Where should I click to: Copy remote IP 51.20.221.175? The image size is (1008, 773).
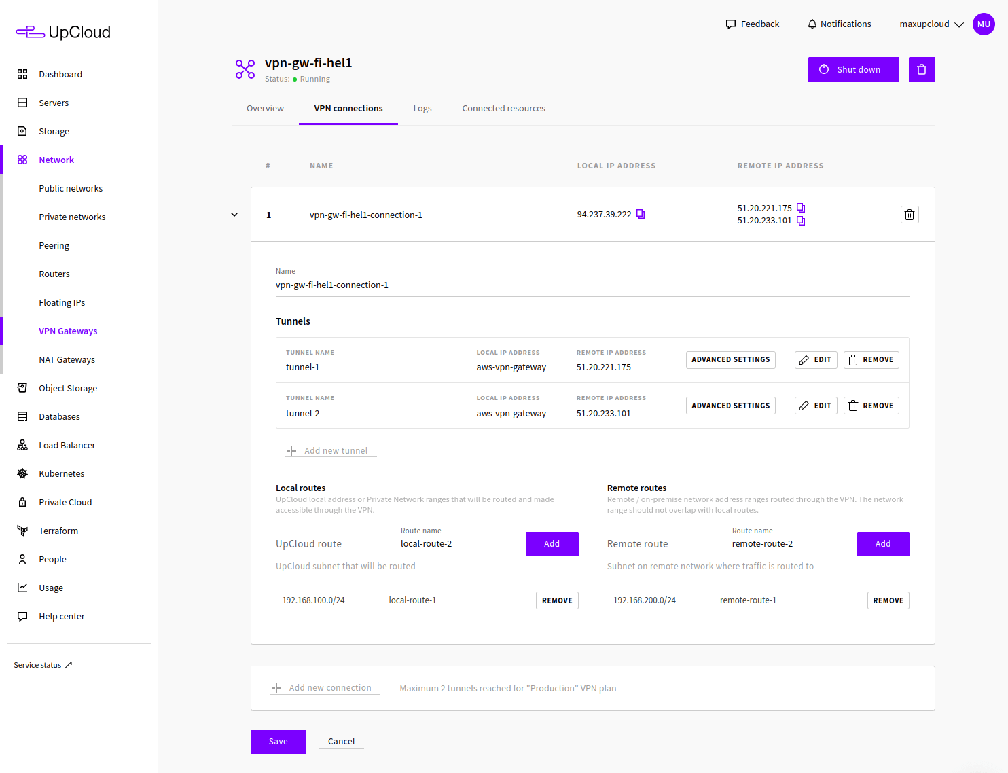[x=801, y=208]
